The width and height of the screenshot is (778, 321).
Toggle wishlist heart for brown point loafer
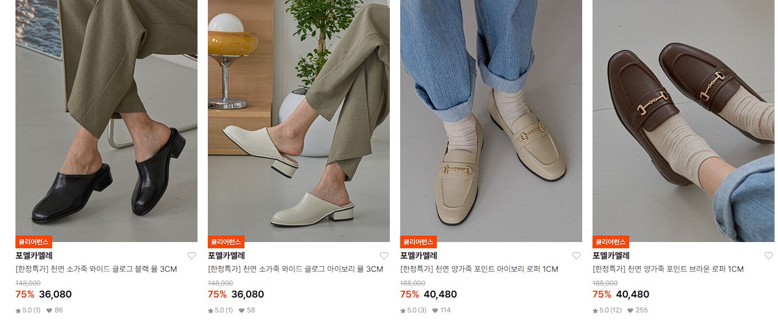click(769, 256)
